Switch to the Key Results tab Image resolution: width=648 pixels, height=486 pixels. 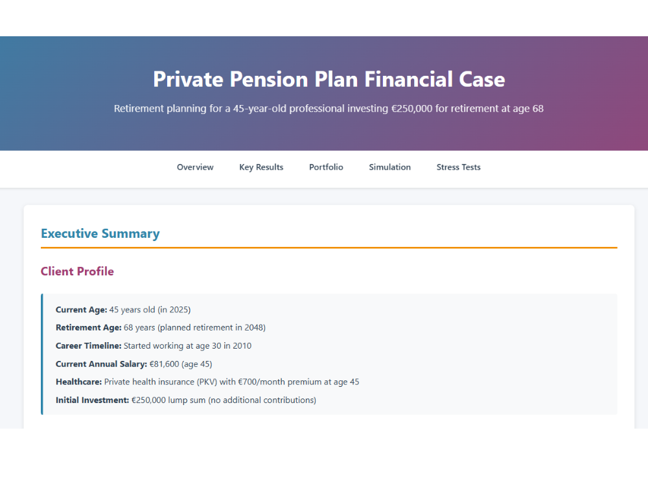click(x=261, y=167)
